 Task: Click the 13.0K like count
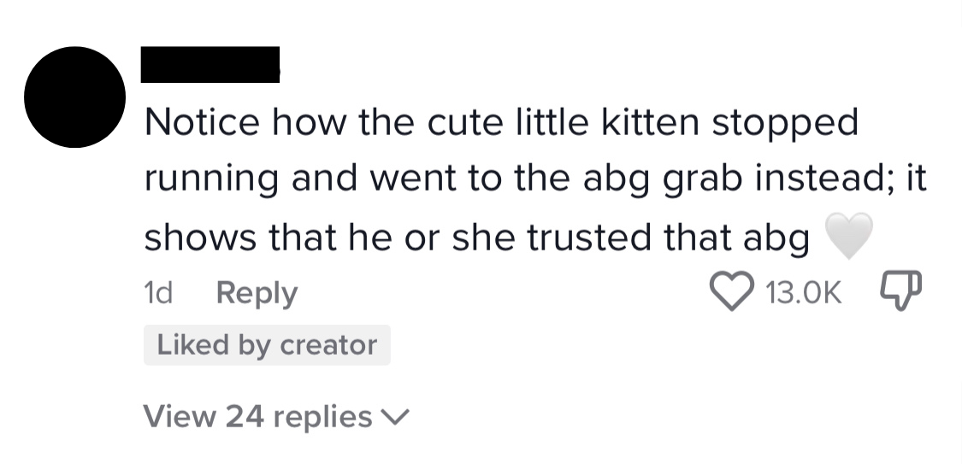click(x=806, y=294)
